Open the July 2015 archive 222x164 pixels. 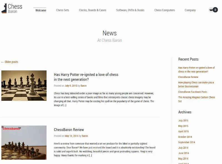coord(183,121)
